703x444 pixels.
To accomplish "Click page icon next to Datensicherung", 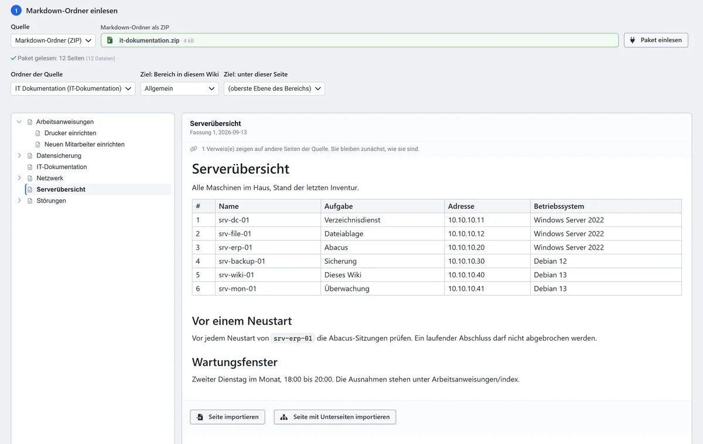I will (x=30, y=156).
